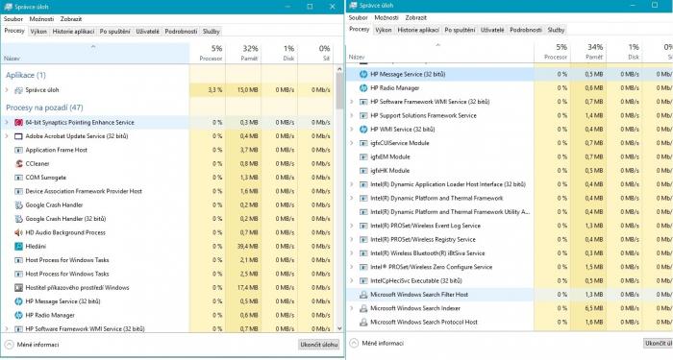
Task: Click the igfxHK Module icon
Action: [363, 171]
